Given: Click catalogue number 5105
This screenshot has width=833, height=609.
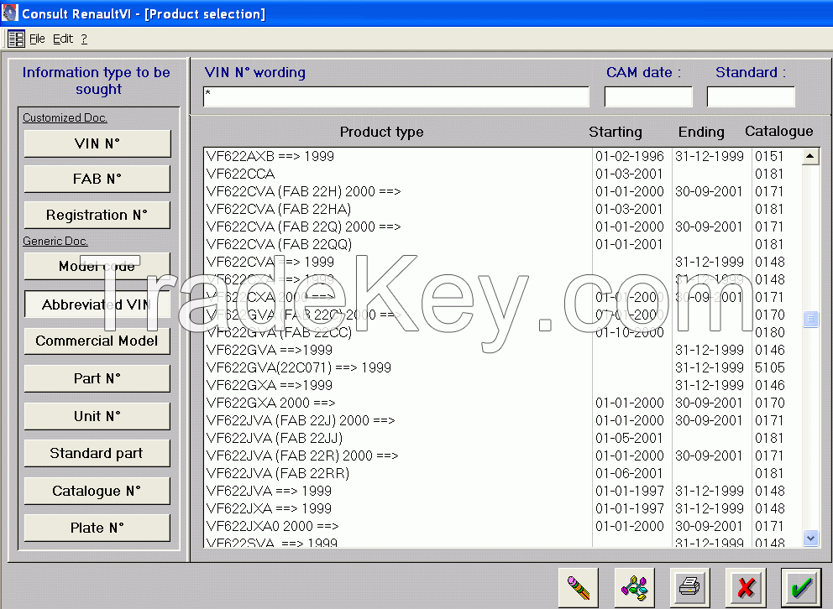Looking at the screenshot, I should tap(770, 367).
